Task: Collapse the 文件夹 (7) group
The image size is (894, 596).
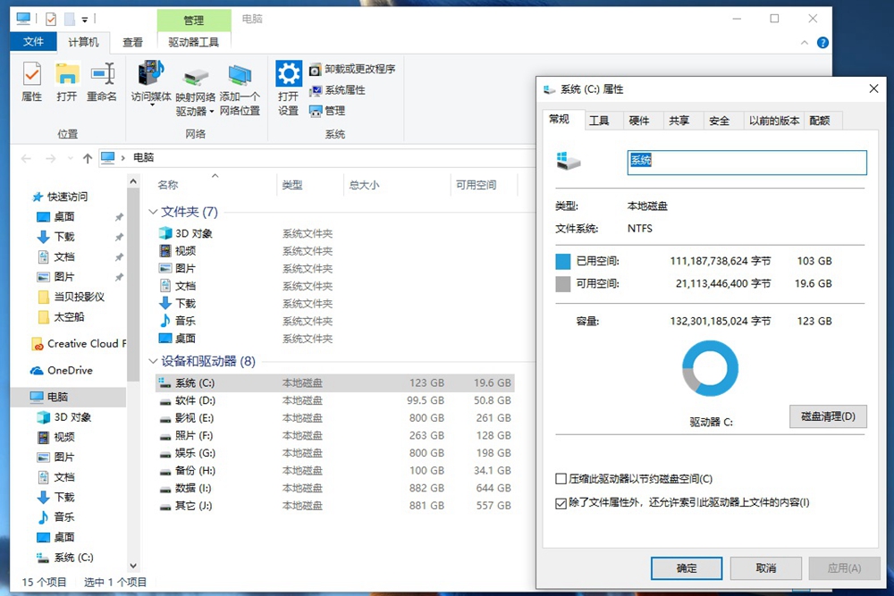Action: [153, 213]
